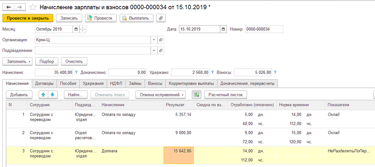Select the highlighted 15 642,86 result cell
The width and height of the screenshot is (375, 167).
click(178, 155)
